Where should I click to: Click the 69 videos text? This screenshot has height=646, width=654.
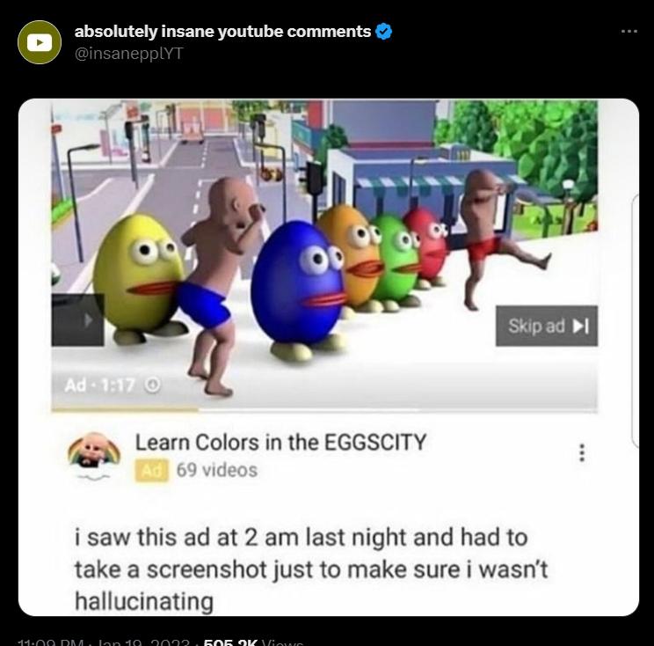pos(217,470)
